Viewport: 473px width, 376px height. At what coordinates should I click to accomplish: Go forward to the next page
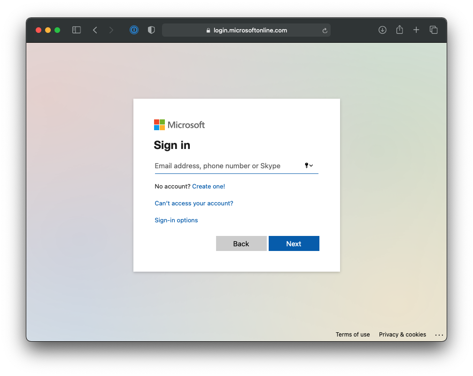coord(111,30)
